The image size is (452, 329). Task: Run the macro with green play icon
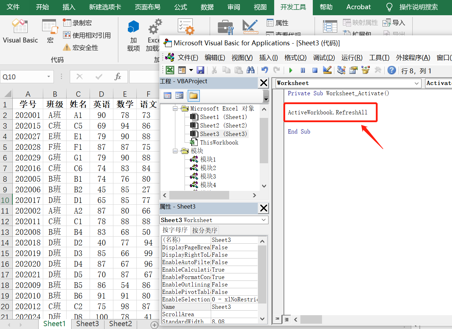point(291,70)
